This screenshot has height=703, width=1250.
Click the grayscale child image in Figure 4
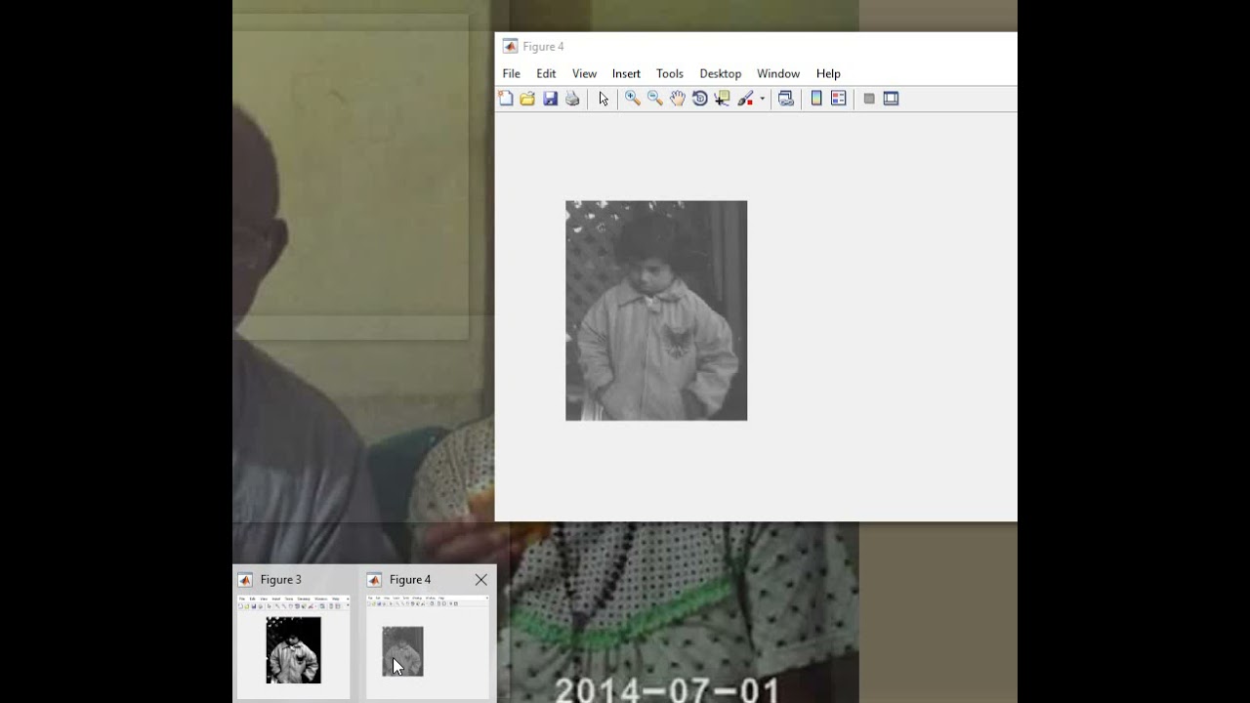pos(656,310)
